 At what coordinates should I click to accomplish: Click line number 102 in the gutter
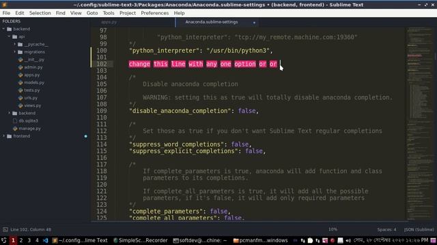pos(102,64)
